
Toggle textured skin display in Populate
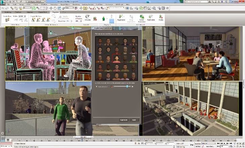pyautogui.click(x=103, y=19)
